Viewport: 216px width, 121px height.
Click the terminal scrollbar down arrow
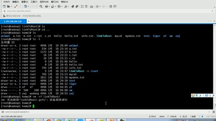pyautogui.click(x=215, y=108)
